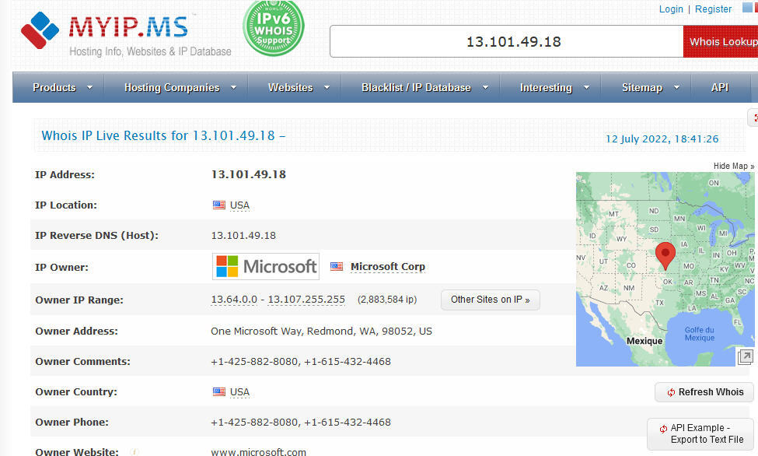Viewport: 758px width, 456px height.
Task: Click the Microsoft Corp owner link
Action: click(x=388, y=267)
